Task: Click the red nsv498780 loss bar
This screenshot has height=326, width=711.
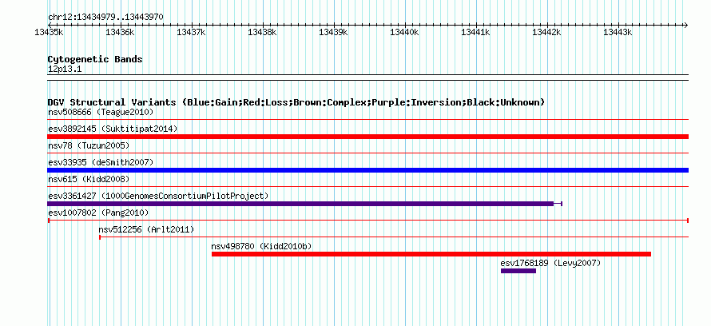Action: pos(431,254)
